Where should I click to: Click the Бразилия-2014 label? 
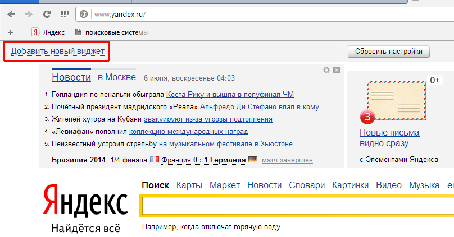click(x=78, y=160)
